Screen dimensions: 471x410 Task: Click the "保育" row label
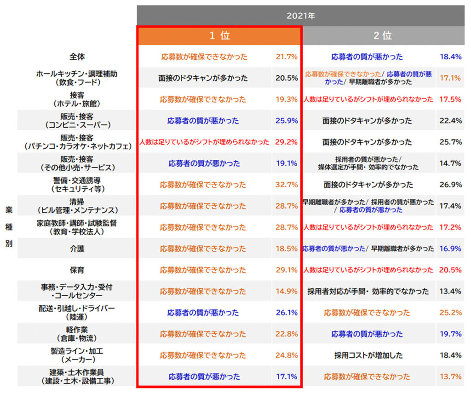coord(77,270)
